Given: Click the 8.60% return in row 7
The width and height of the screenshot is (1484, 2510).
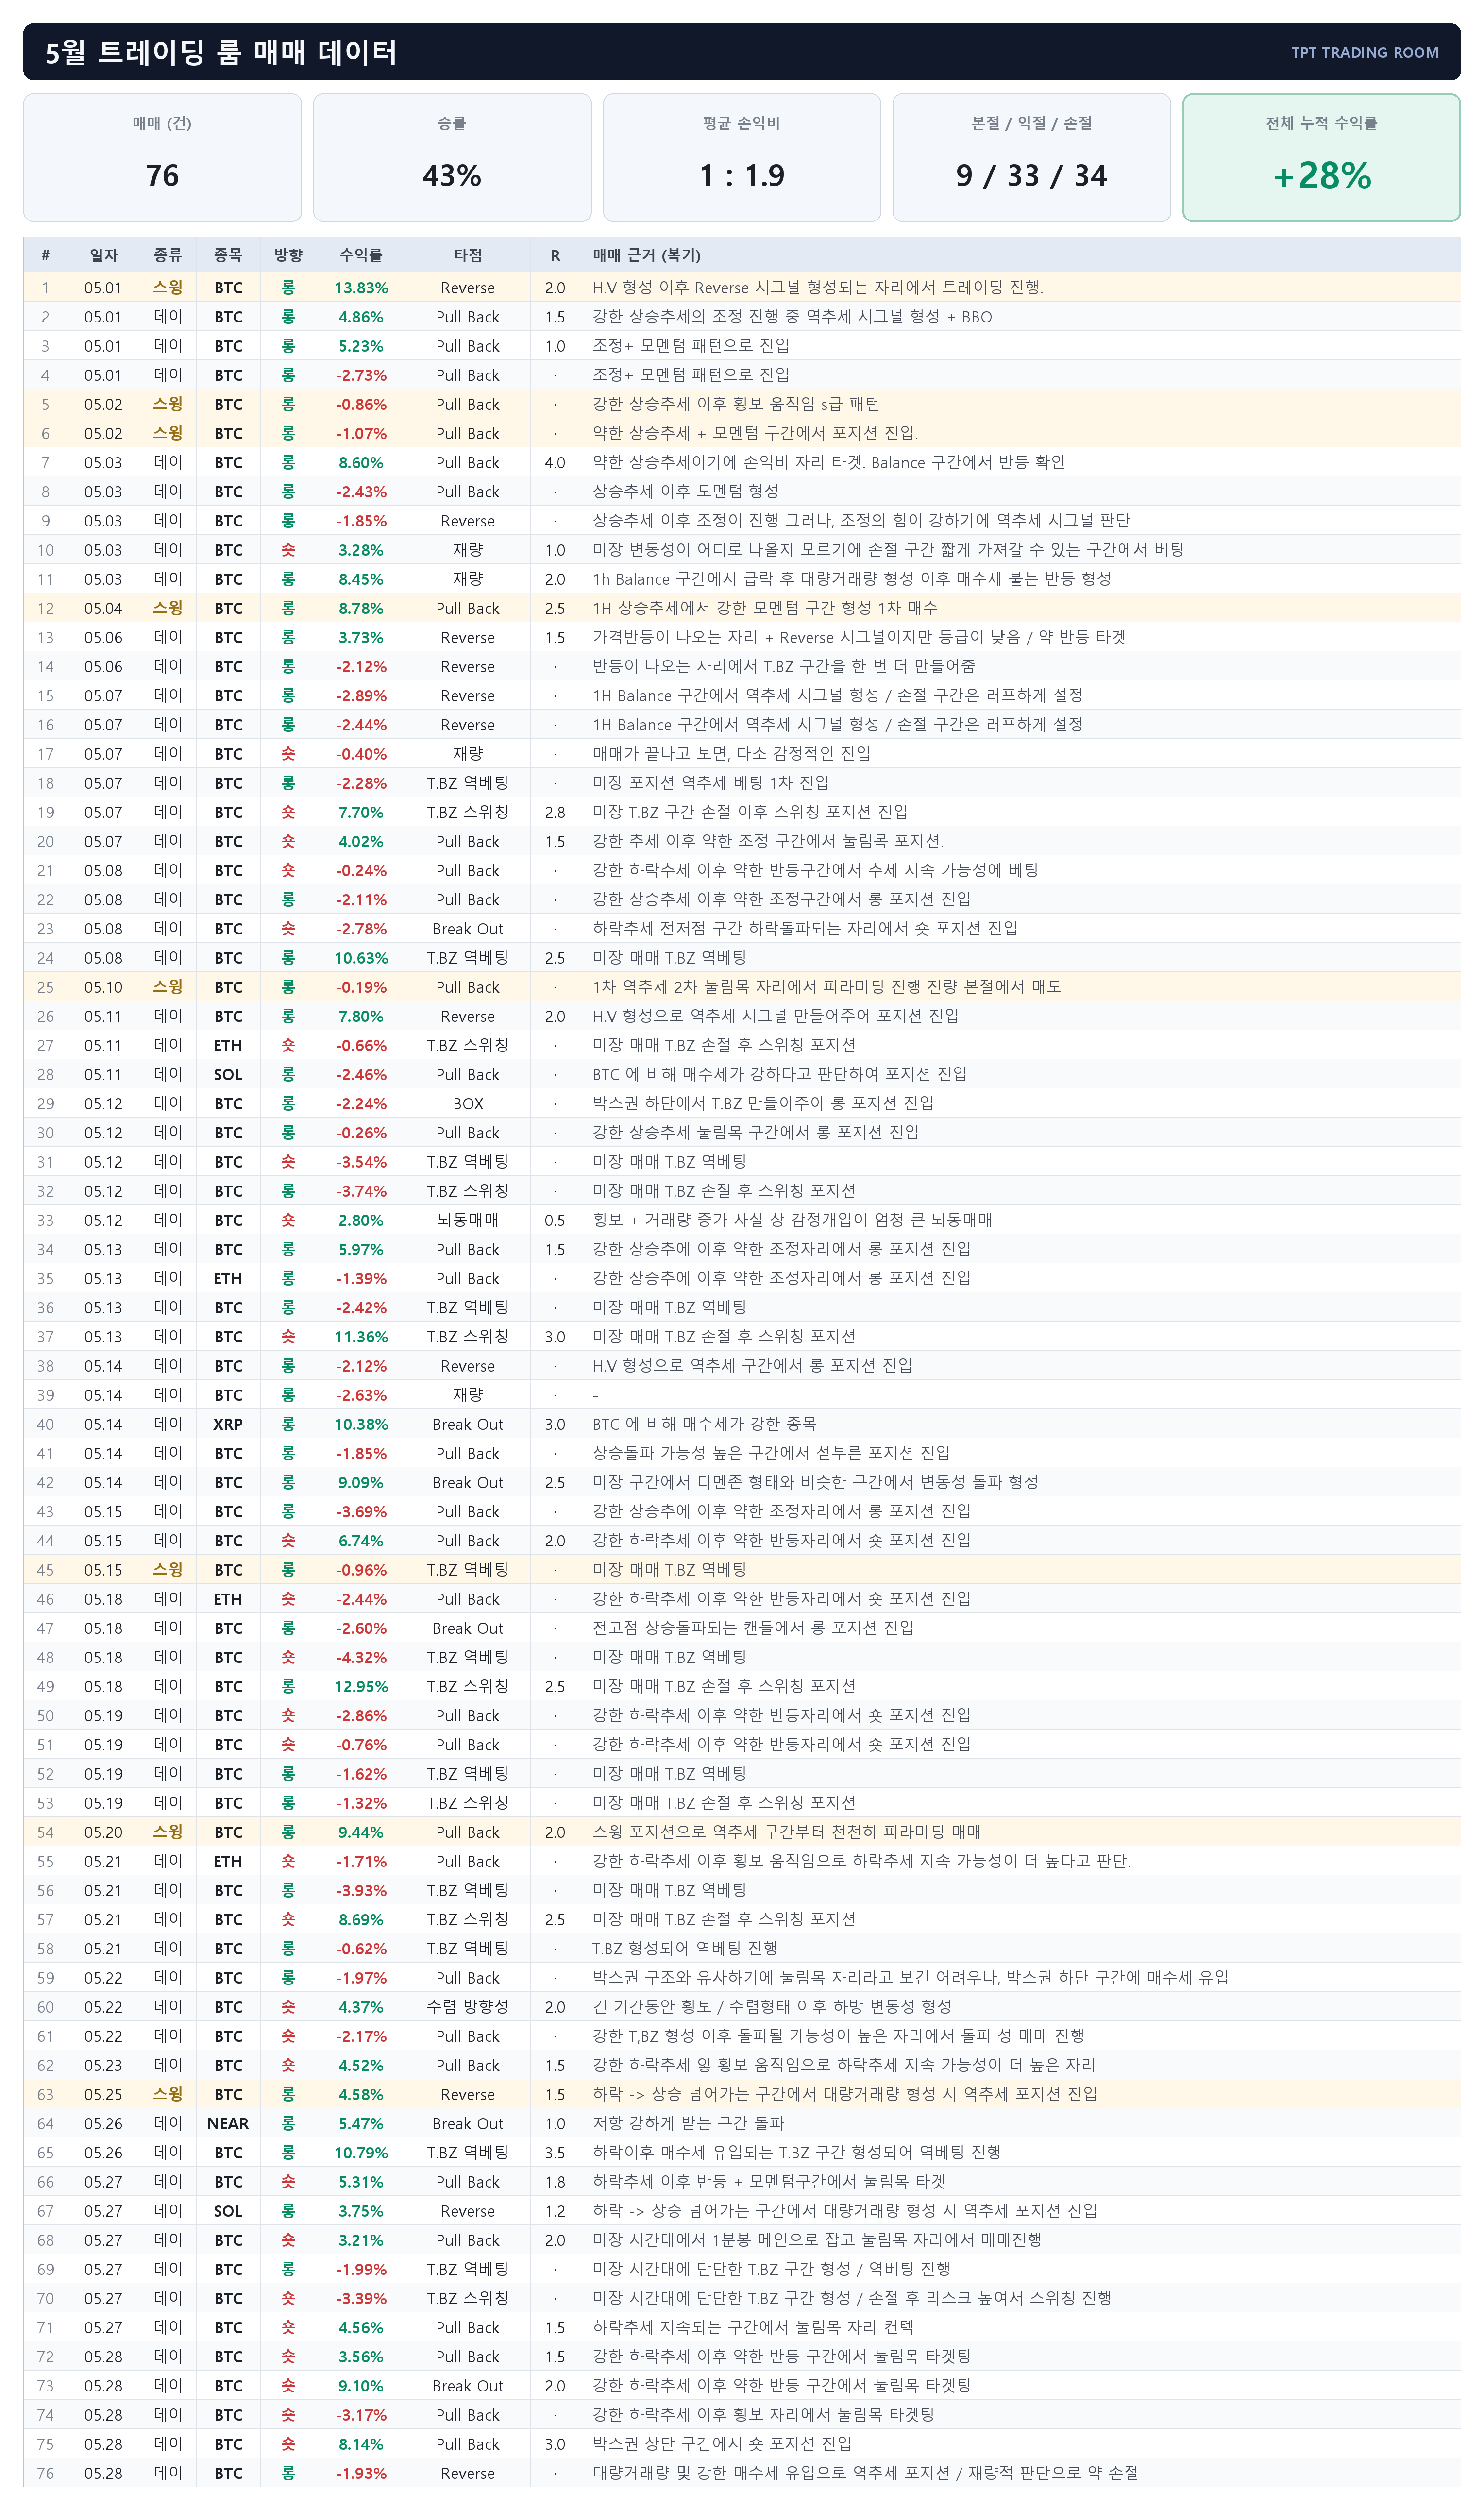Looking at the screenshot, I should tap(361, 463).
